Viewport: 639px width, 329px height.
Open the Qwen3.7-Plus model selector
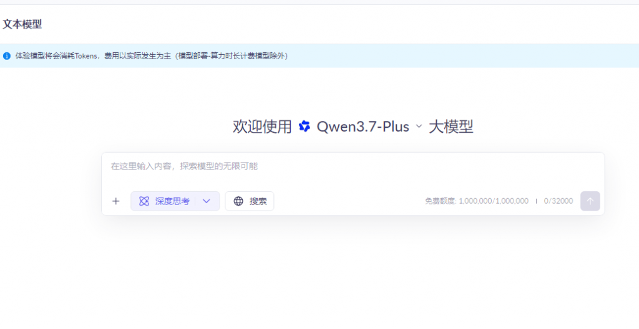click(x=369, y=126)
